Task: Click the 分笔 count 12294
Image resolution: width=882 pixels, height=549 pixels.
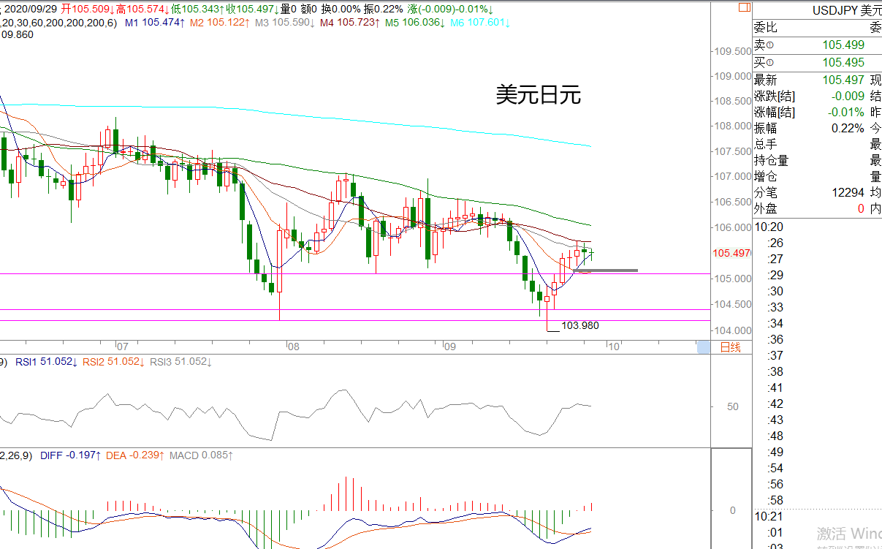Action: 848,192
